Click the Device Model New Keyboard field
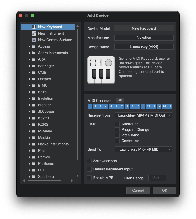This screenshot has width=196, height=219. coord(144,28)
